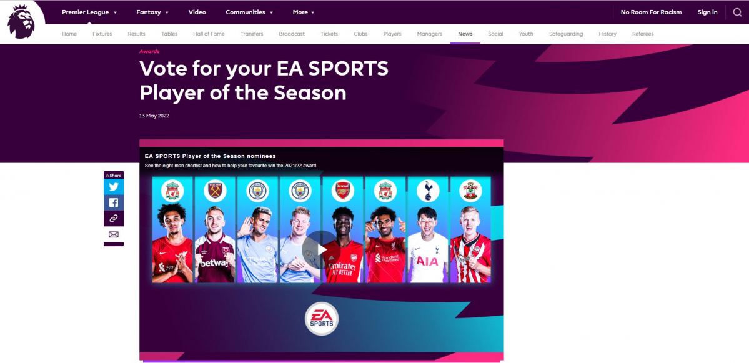Open the Transfers section
Image resolution: width=749 pixels, height=363 pixels.
[252, 34]
